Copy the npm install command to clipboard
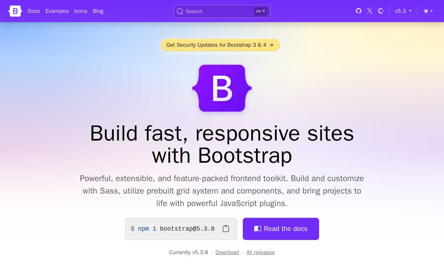This screenshot has height=277, width=444. pos(226,229)
